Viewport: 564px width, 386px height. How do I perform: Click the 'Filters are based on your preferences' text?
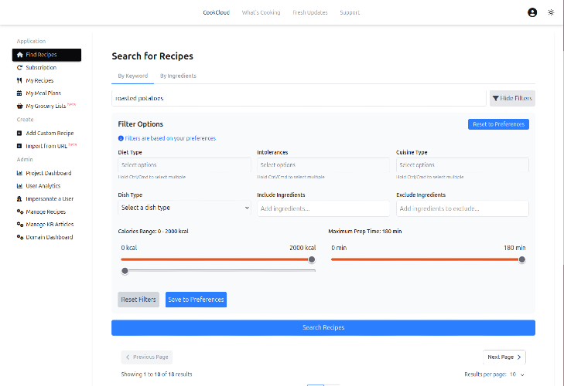[170, 138]
